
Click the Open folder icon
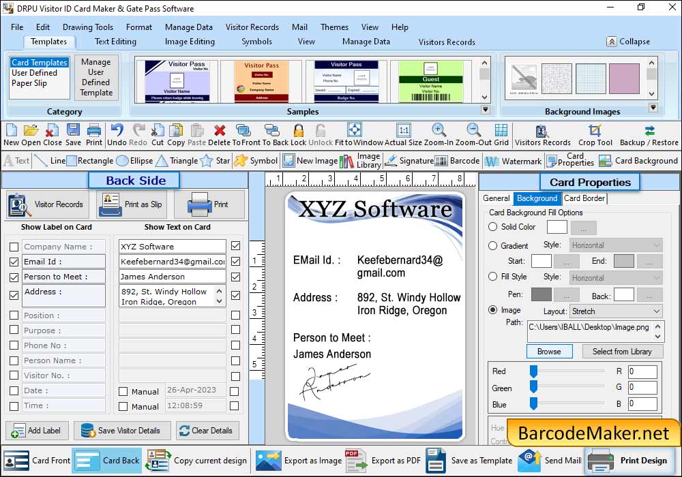click(31, 130)
